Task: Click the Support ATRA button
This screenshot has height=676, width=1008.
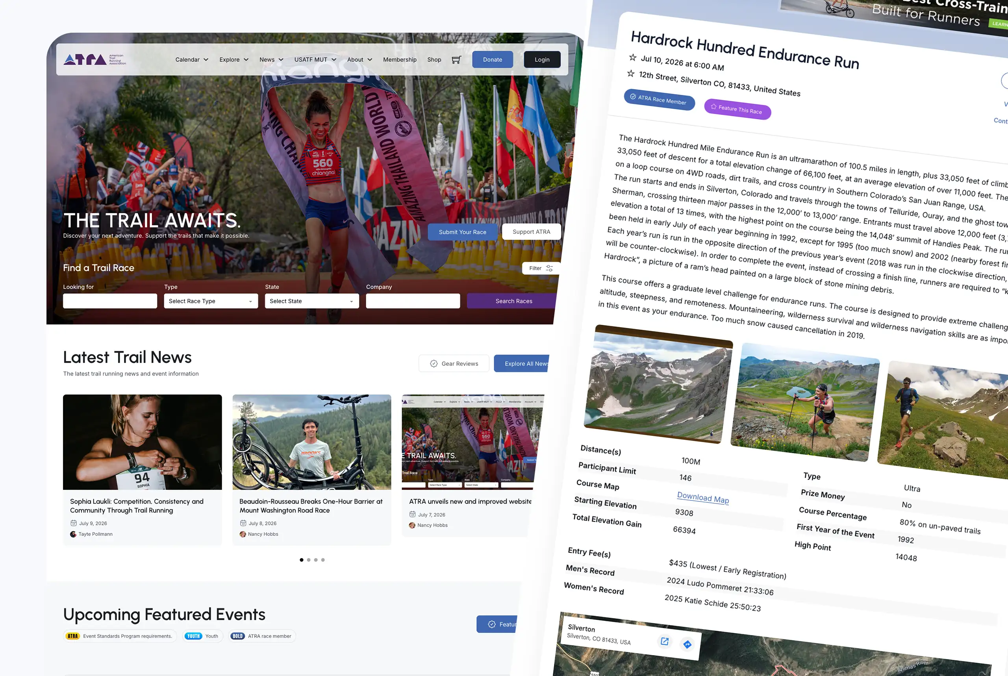Action: [531, 232]
